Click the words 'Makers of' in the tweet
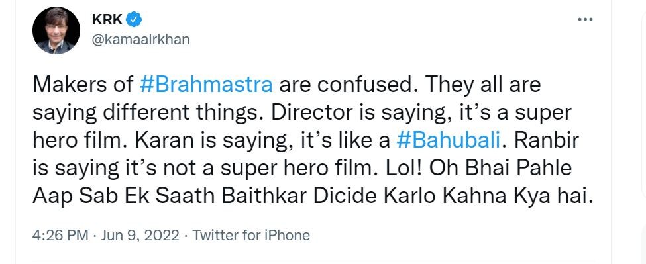Screen dimensions: 646x264 (x=83, y=85)
